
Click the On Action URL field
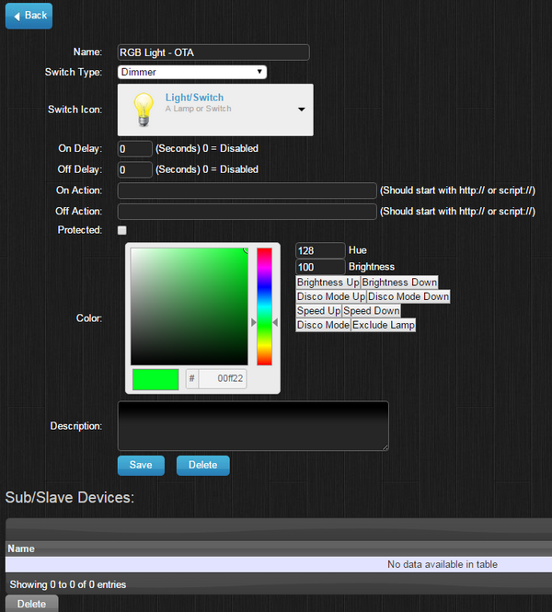pyautogui.click(x=247, y=191)
